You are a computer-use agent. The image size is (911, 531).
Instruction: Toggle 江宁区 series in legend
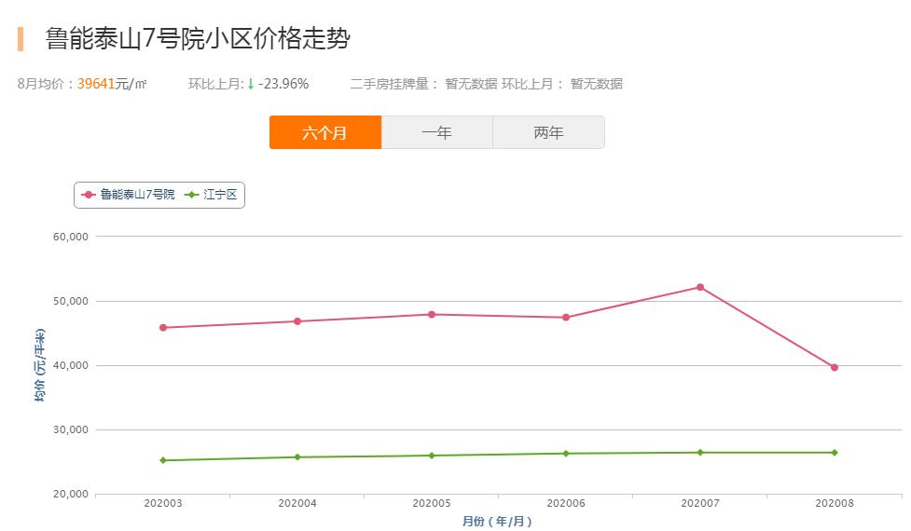point(211,195)
